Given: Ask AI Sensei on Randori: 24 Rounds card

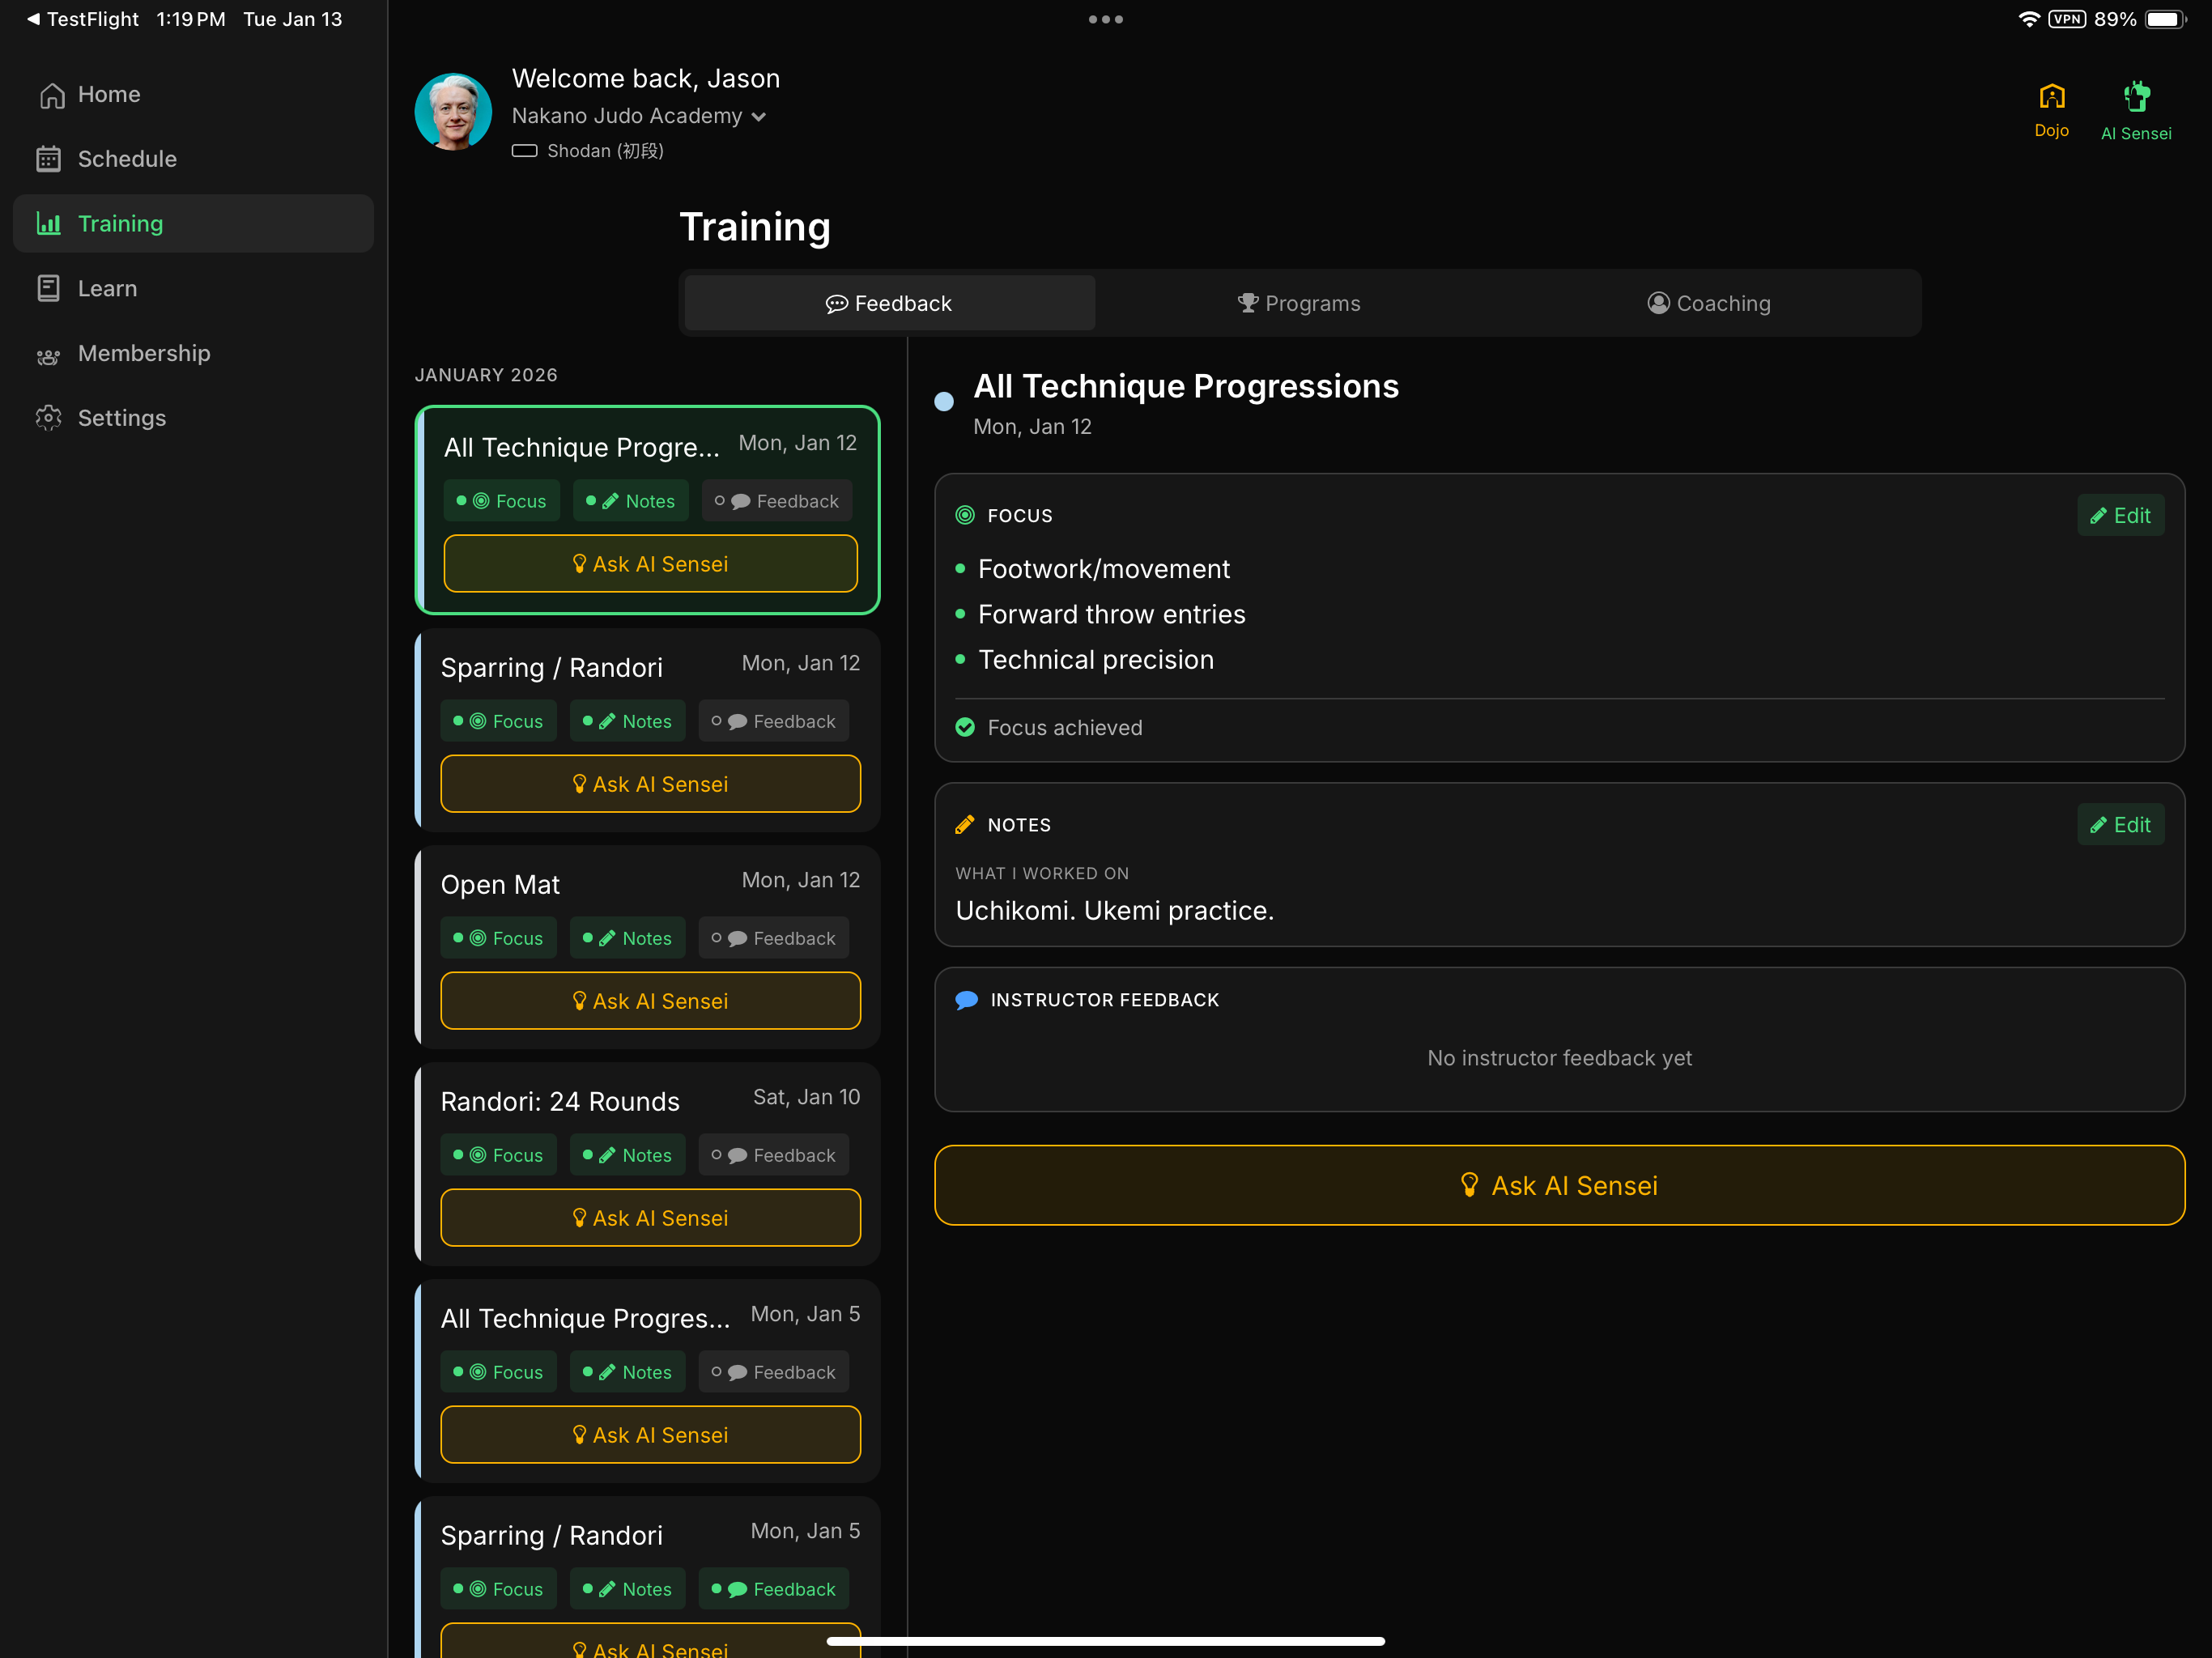Looking at the screenshot, I should (x=651, y=1218).
